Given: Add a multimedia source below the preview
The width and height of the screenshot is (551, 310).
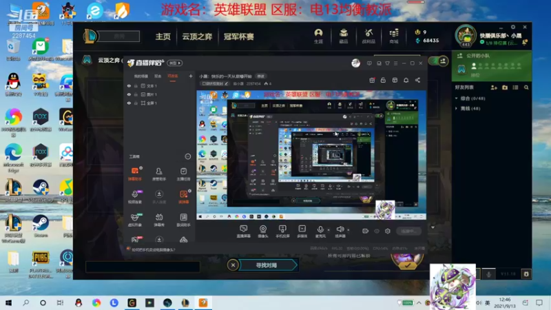Looking at the screenshot, I should [302, 231].
